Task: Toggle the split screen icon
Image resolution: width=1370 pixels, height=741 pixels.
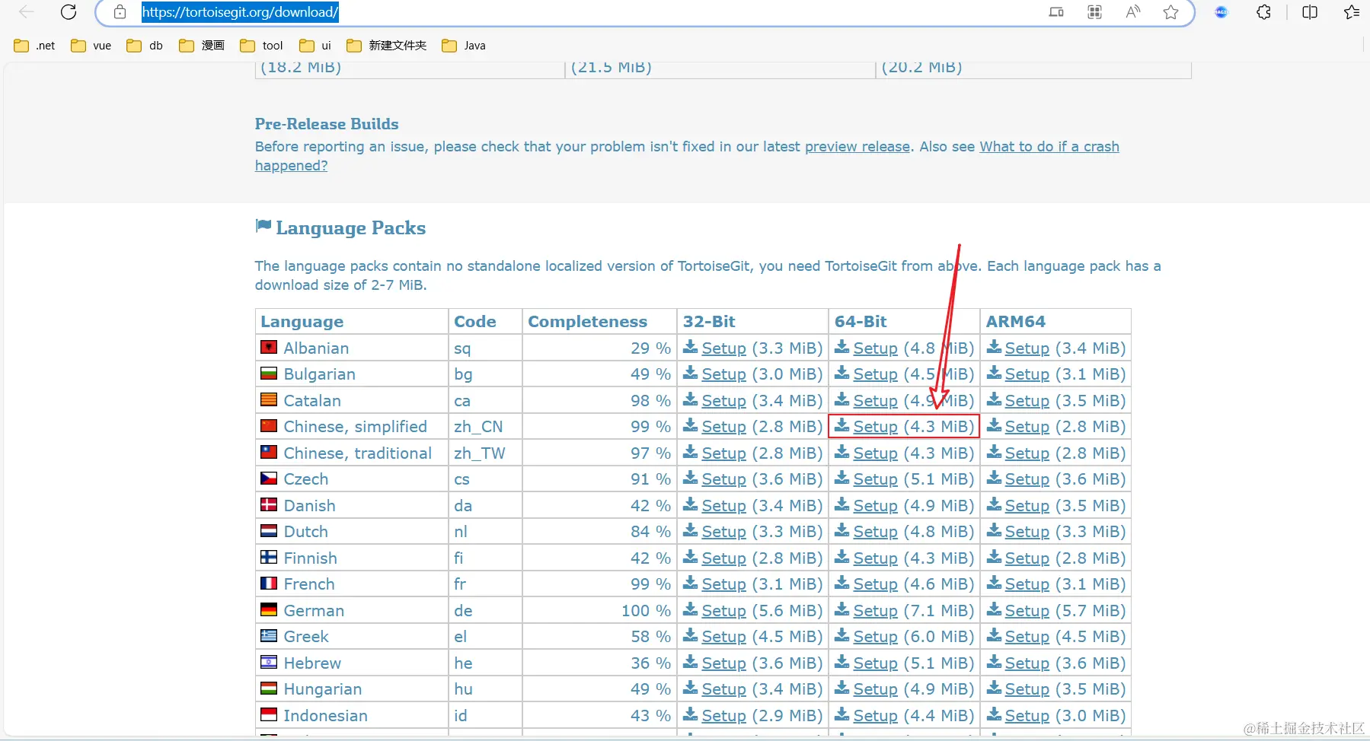Action: pyautogui.click(x=1310, y=12)
